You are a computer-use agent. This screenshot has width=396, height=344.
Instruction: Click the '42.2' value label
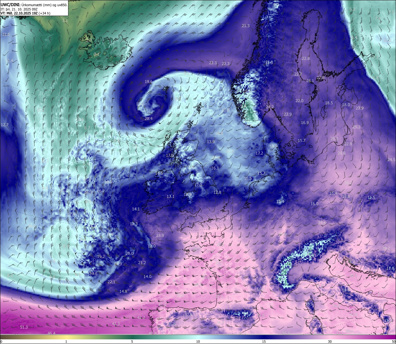(141, 318)
